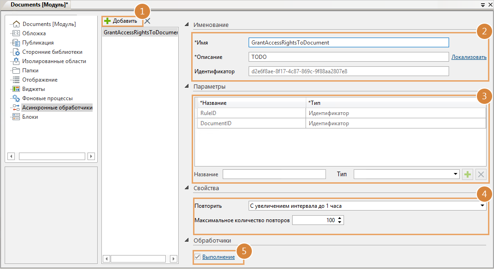Toggle the Выполнение checkbox

[198, 257]
